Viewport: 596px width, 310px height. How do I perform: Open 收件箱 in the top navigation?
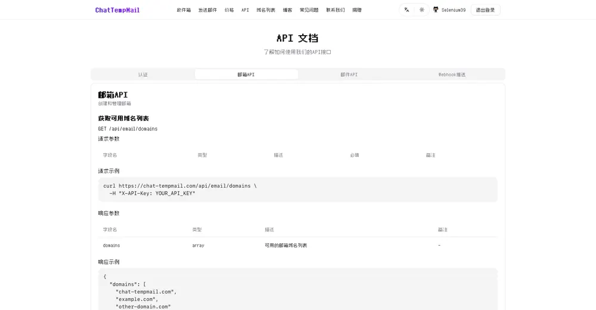click(x=184, y=10)
